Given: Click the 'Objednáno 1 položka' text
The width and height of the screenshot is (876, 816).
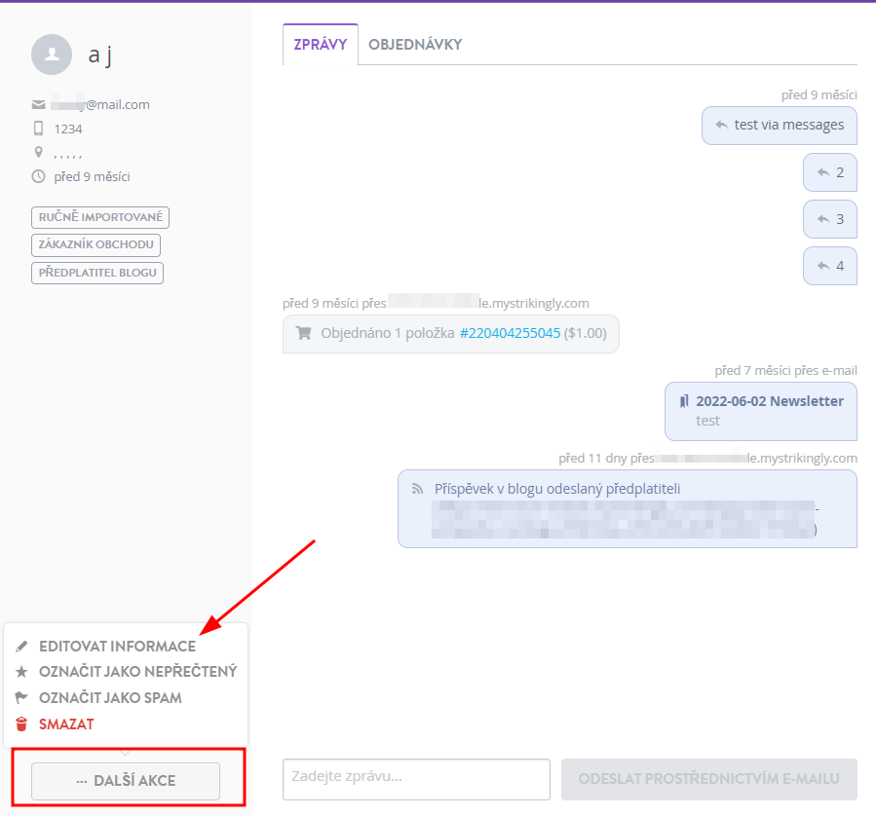Looking at the screenshot, I should [x=387, y=333].
